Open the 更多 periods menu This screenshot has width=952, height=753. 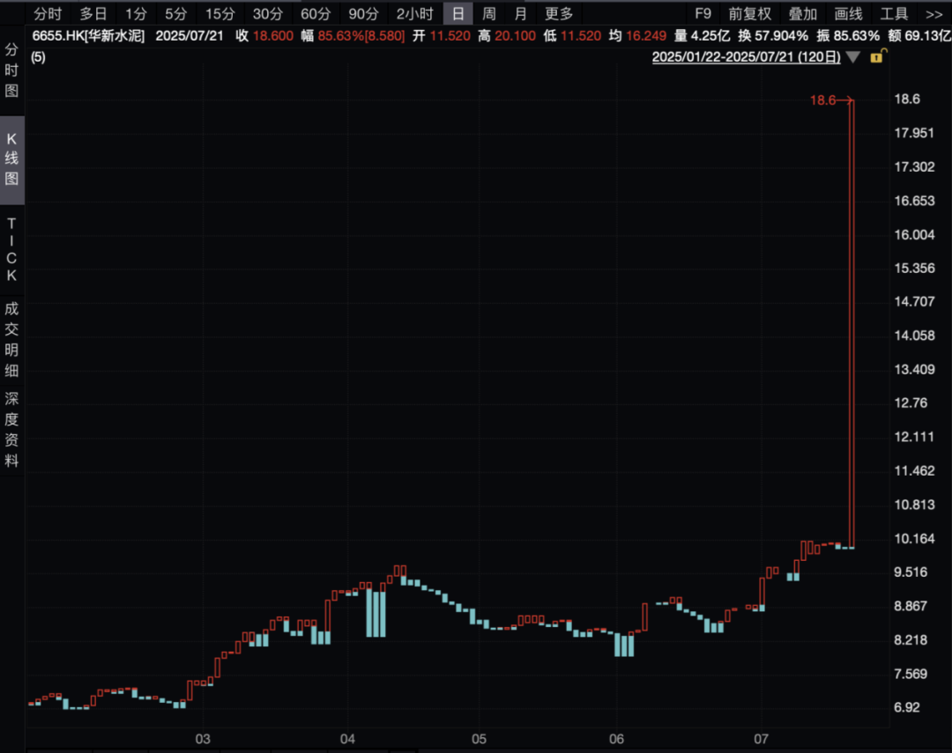pyautogui.click(x=559, y=14)
